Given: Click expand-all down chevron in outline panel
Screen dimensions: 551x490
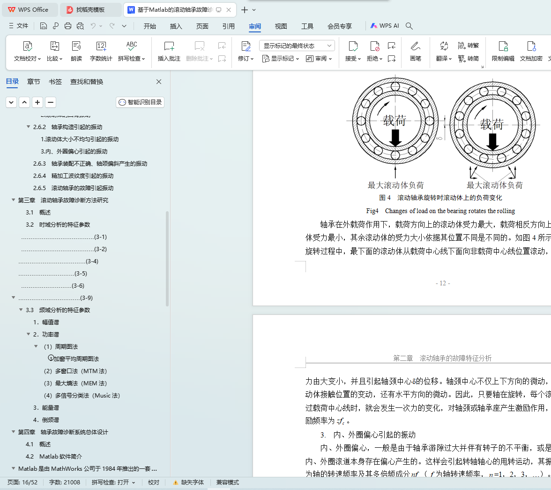Looking at the screenshot, I should point(11,102).
